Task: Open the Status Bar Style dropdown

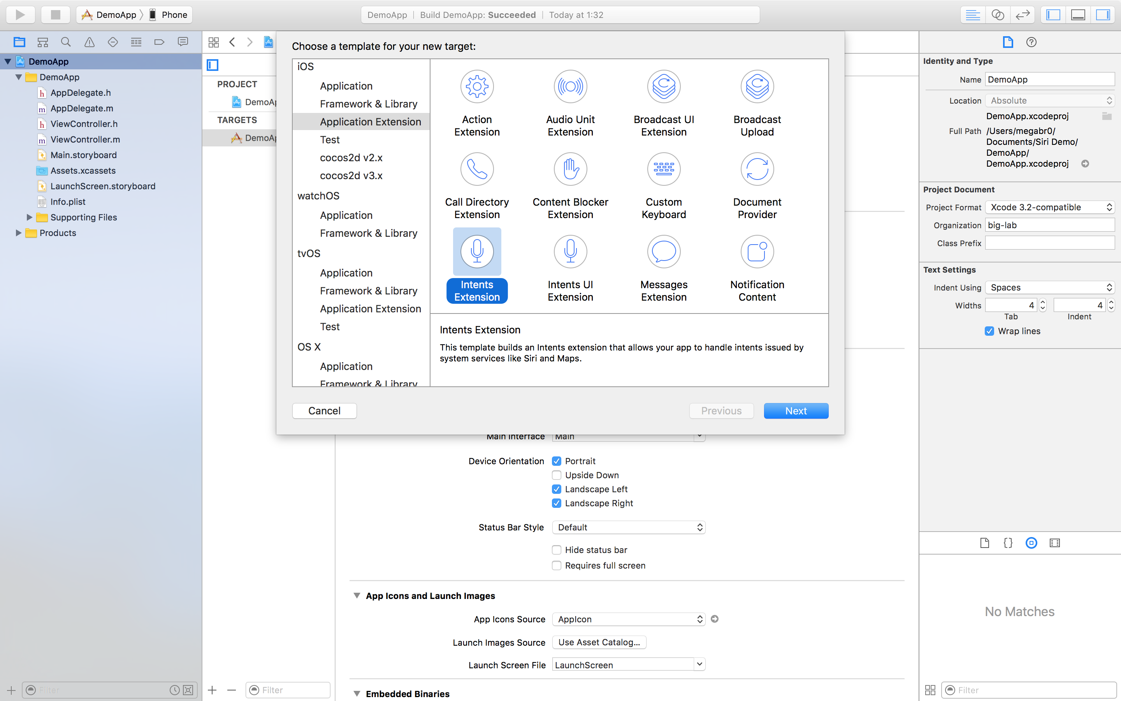Action: 629,527
